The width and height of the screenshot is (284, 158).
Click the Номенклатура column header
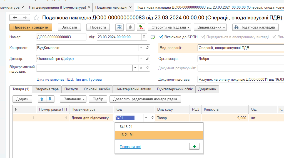coord(91,109)
